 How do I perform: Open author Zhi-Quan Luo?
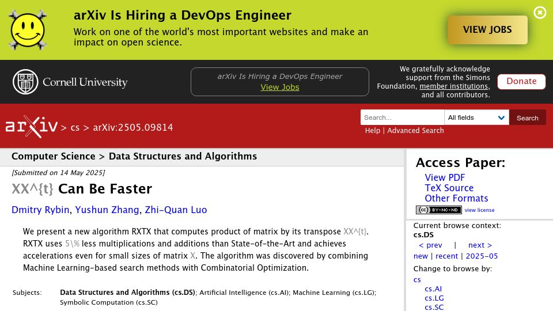click(x=176, y=210)
